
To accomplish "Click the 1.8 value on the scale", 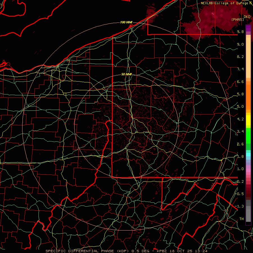I will [x=240, y=157].
